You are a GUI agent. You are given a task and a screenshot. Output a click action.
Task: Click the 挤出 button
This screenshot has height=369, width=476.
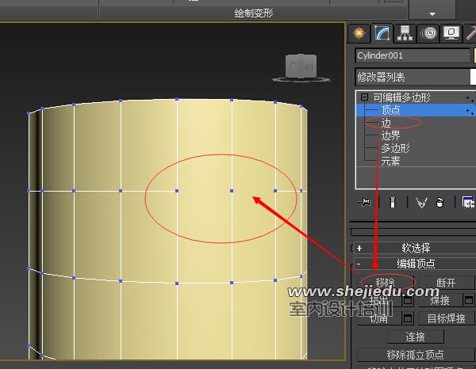tap(379, 301)
